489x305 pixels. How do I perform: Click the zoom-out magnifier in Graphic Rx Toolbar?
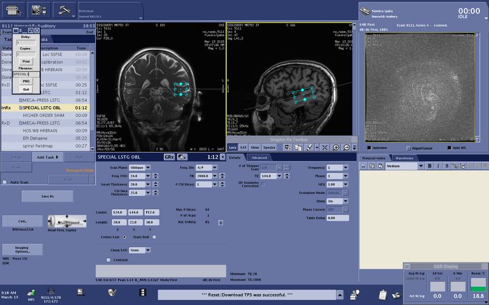(x=347, y=148)
